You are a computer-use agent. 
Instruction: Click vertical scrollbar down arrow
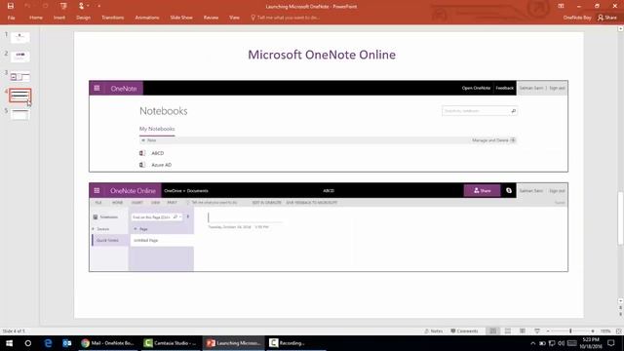(620, 301)
